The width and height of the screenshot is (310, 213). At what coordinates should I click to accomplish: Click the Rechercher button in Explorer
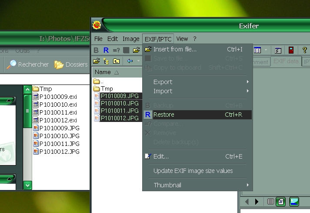28,64
